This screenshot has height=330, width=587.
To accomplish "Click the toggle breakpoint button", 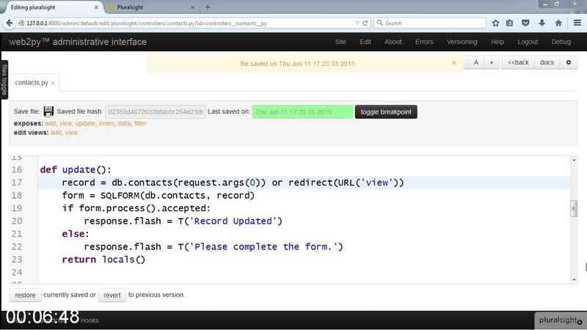I will click(x=386, y=112).
